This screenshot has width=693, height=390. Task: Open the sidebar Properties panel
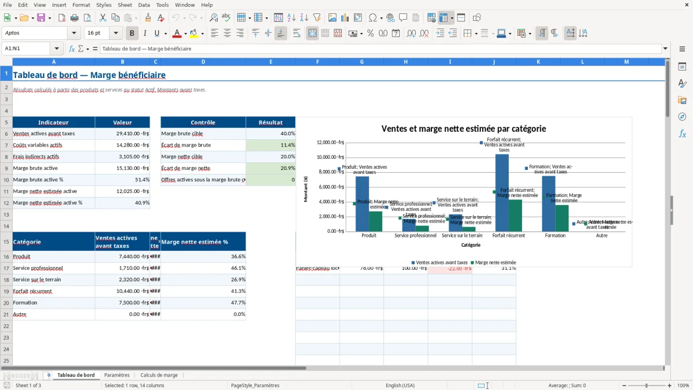tap(682, 66)
